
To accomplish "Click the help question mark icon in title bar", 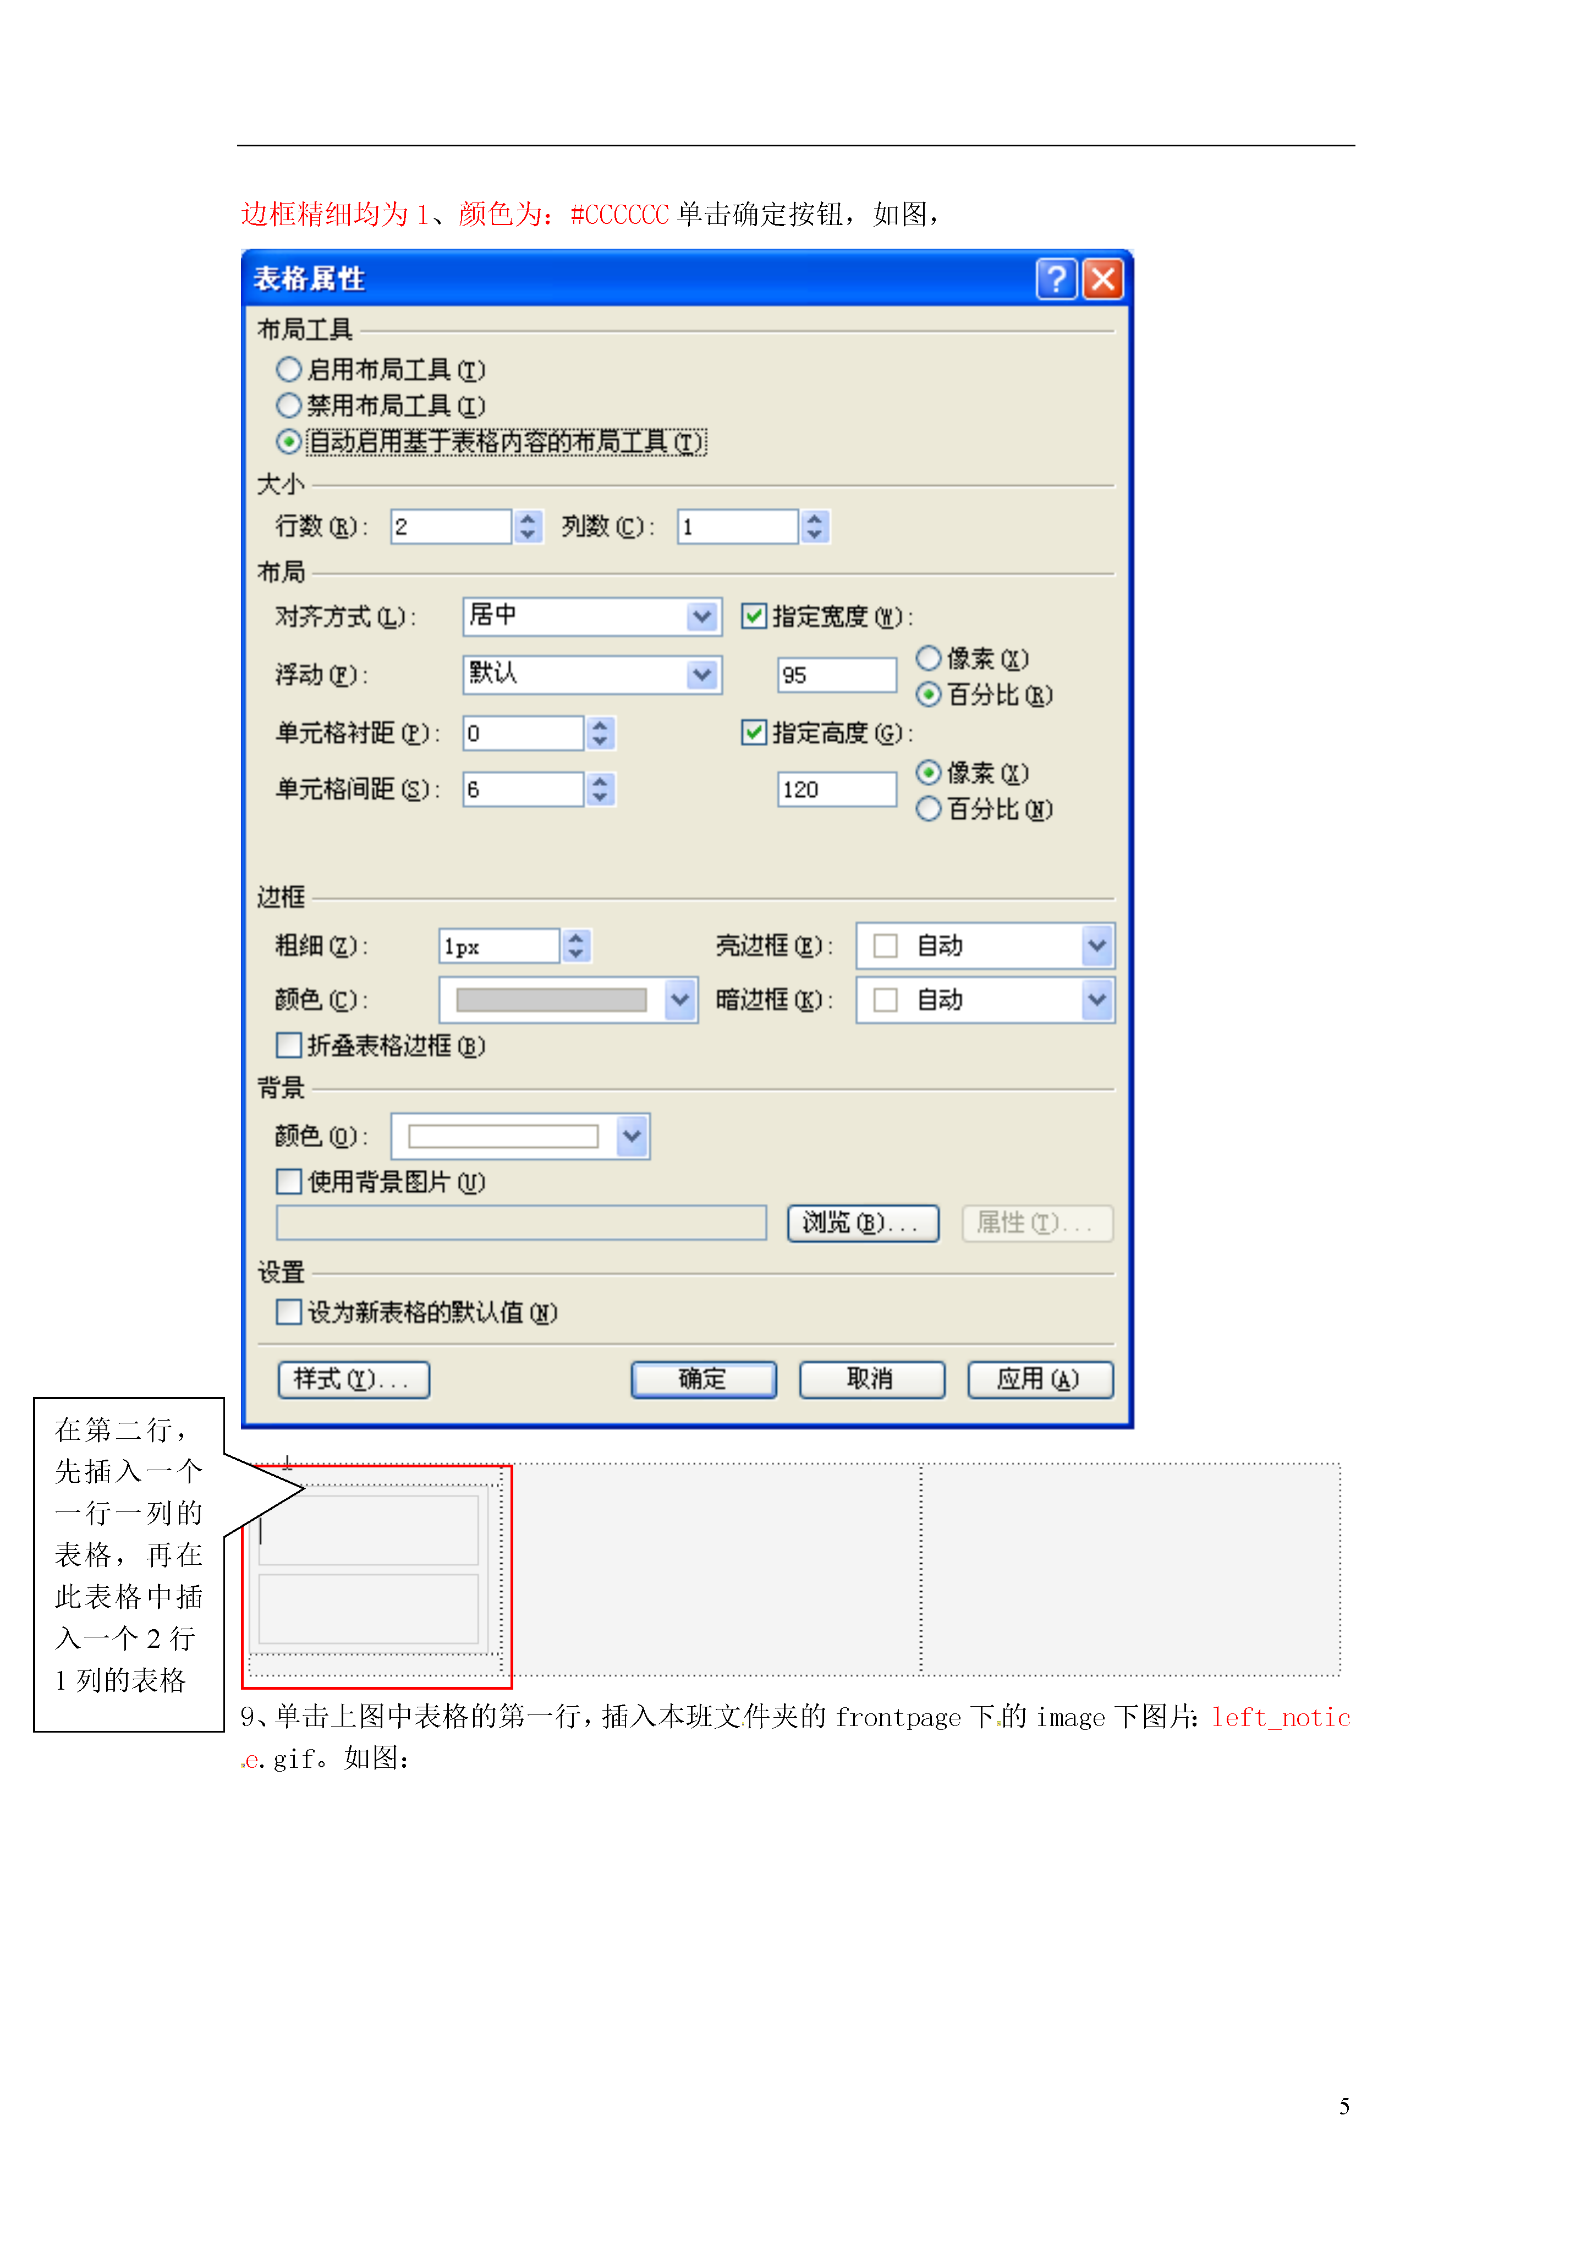I will [1056, 278].
